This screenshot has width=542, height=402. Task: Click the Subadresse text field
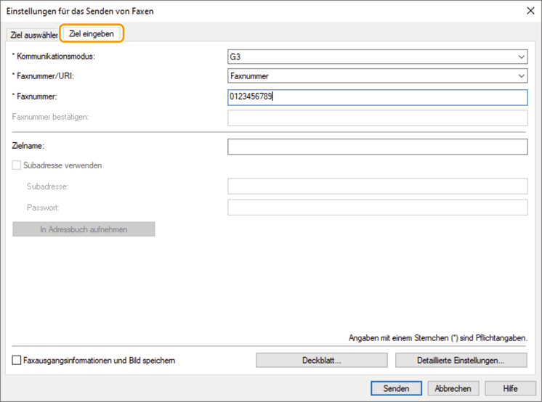pyautogui.click(x=377, y=186)
